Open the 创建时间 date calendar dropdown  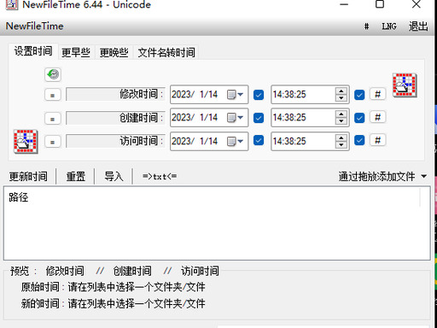[x=235, y=118]
